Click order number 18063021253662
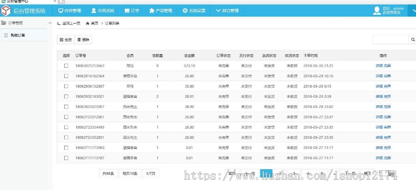 pos(90,65)
